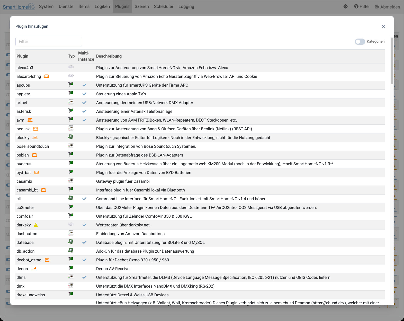Image resolution: width=404 pixels, height=321 pixels.
Task: Click the deebot_ozmo webinterface badge icon
Action: (x=47, y=260)
